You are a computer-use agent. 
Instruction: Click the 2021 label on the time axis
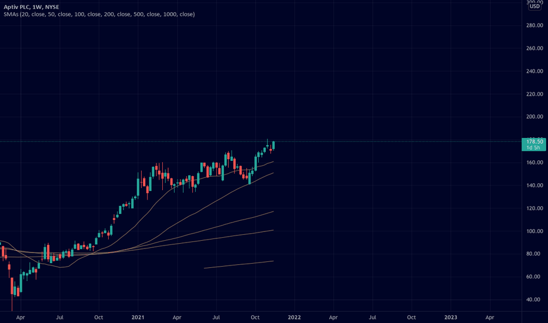(138, 317)
